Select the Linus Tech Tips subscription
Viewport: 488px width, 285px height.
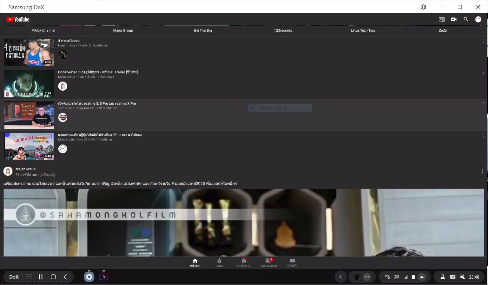click(363, 30)
